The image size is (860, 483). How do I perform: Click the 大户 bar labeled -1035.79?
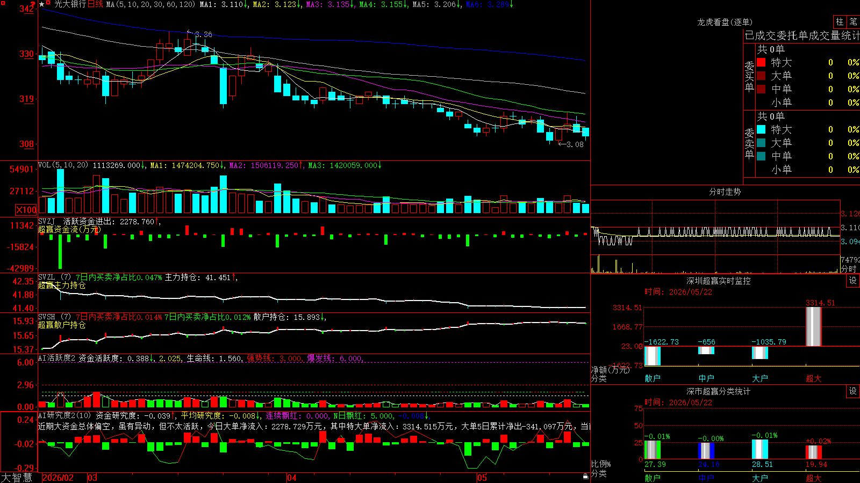coord(760,353)
